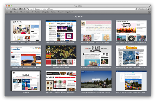Image resolution: width=156 pixels, height=101 pixels.
Task: Click the forward navigation arrow
Action: [x=11, y=9]
